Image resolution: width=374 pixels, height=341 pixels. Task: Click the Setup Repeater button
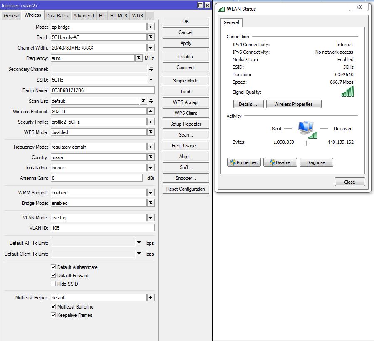[185, 124]
